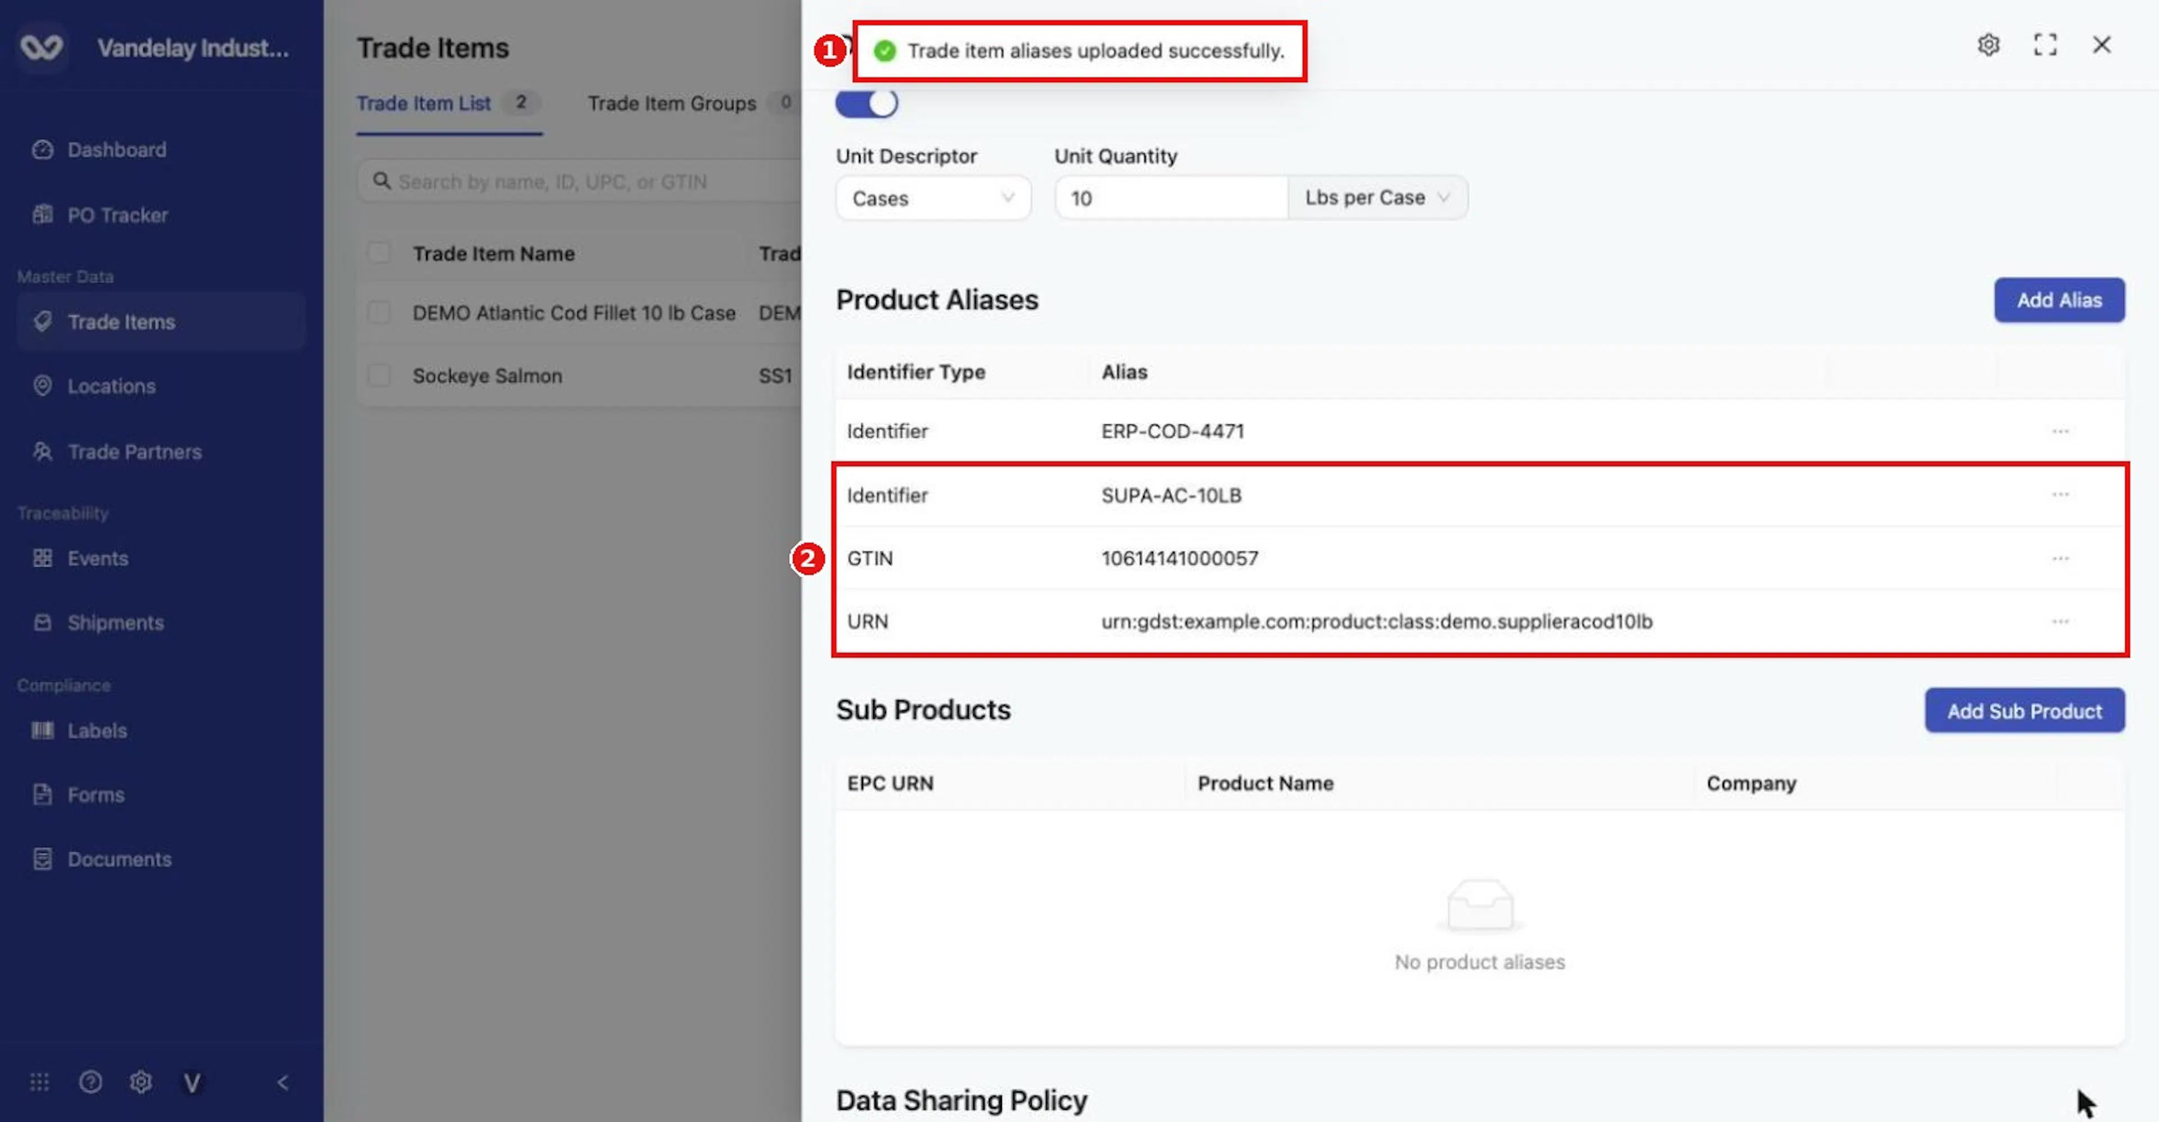Check the DEMO Atlantic Cod Fillet row checkbox

coord(379,312)
